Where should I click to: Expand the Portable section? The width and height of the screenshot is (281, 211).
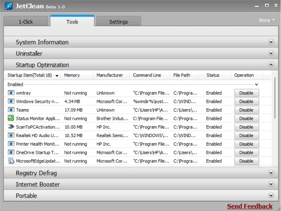271,195
